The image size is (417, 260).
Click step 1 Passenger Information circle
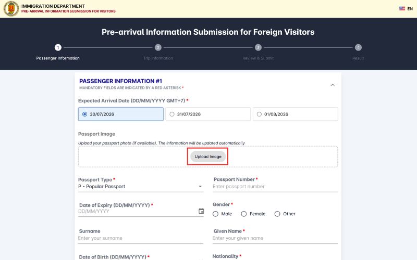(x=58, y=47)
